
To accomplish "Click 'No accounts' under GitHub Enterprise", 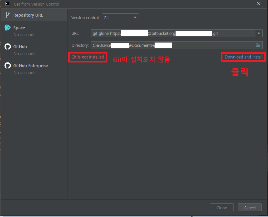I will click(25, 73).
